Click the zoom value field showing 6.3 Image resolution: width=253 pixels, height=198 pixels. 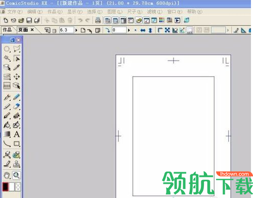pyautogui.click(x=67, y=30)
